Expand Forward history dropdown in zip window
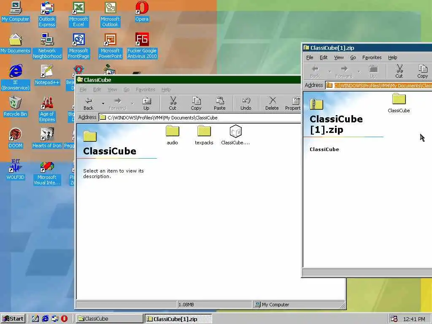 [x=359, y=72]
